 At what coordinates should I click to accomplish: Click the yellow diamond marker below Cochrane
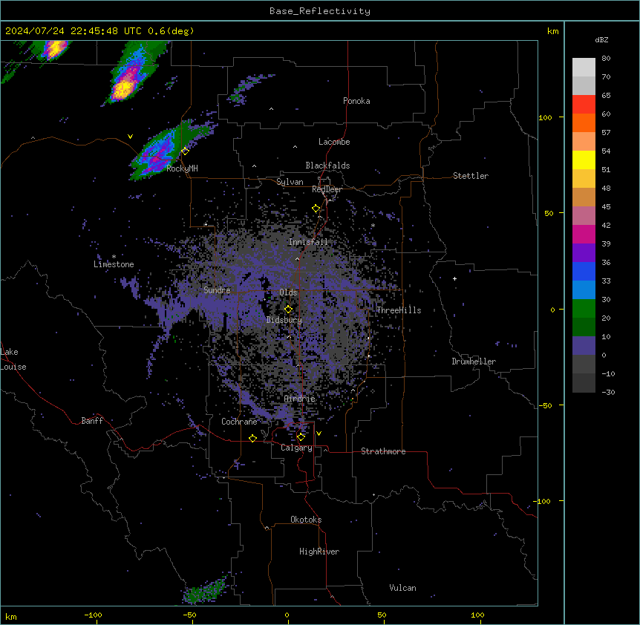click(252, 438)
